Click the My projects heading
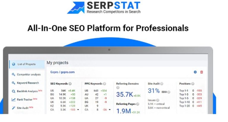228x122 pixels. point(57,63)
